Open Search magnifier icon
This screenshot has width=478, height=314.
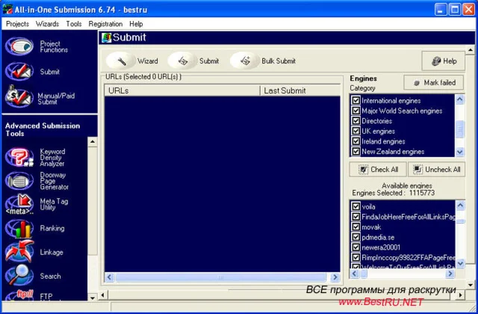(x=19, y=276)
